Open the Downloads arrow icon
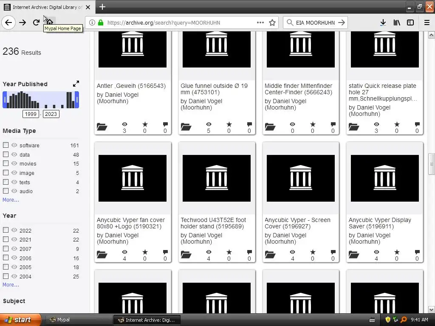 pyautogui.click(x=383, y=22)
